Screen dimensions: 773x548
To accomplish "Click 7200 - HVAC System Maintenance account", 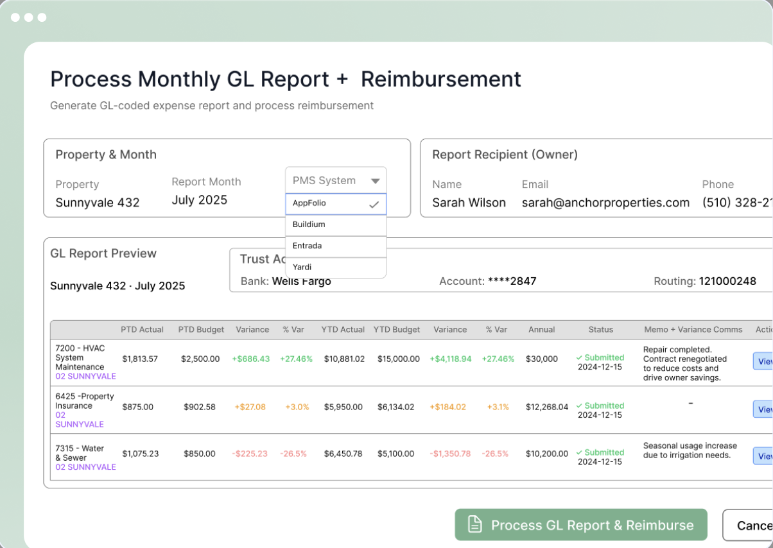I will click(x=80, y=357).
